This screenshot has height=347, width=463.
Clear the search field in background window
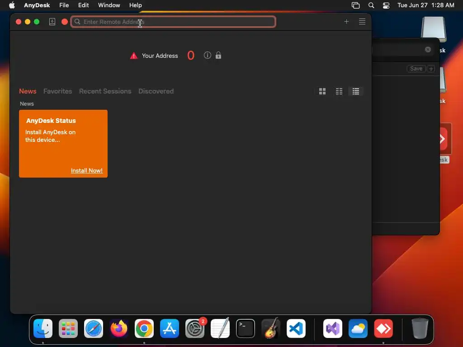tap(428, 50)
